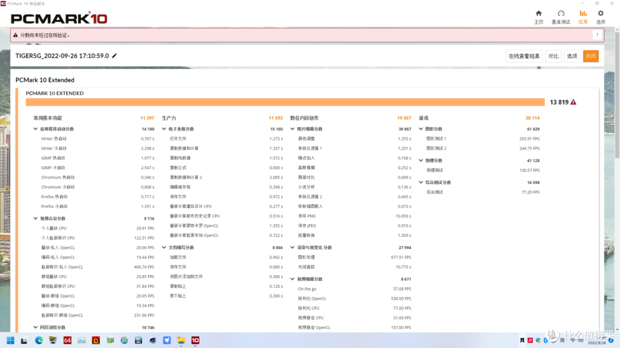Click the 数位内容创作 category heading
This screenshot has height=348, width=620.
point(304,118)
